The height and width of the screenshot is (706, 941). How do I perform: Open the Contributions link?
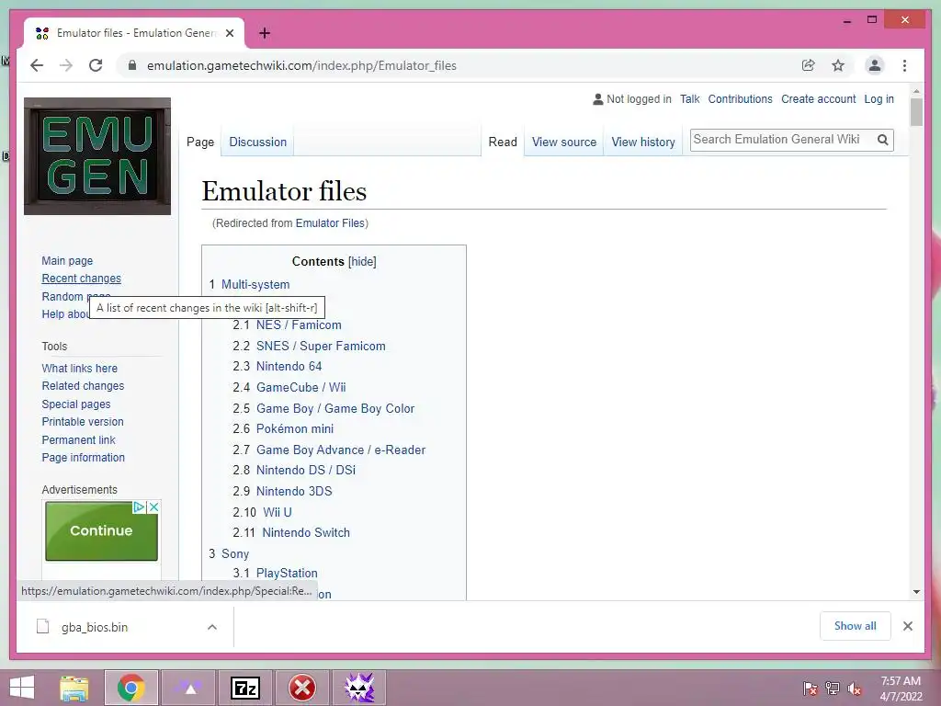click(x=740, y=99)
